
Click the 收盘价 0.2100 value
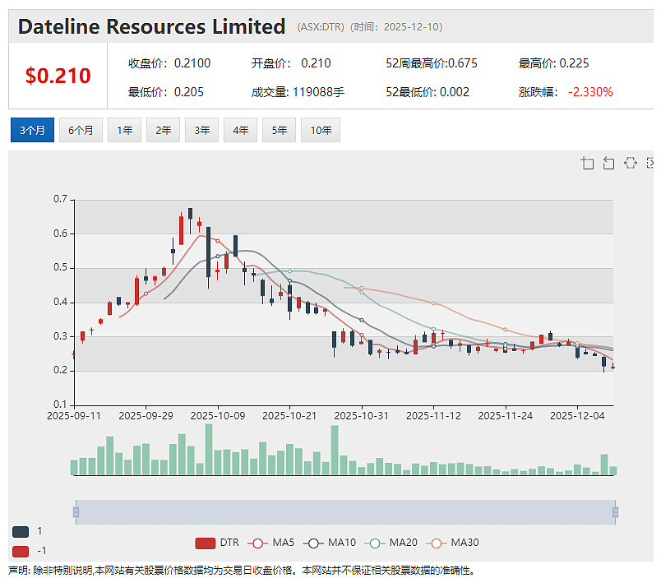click(x=192, y=63)
